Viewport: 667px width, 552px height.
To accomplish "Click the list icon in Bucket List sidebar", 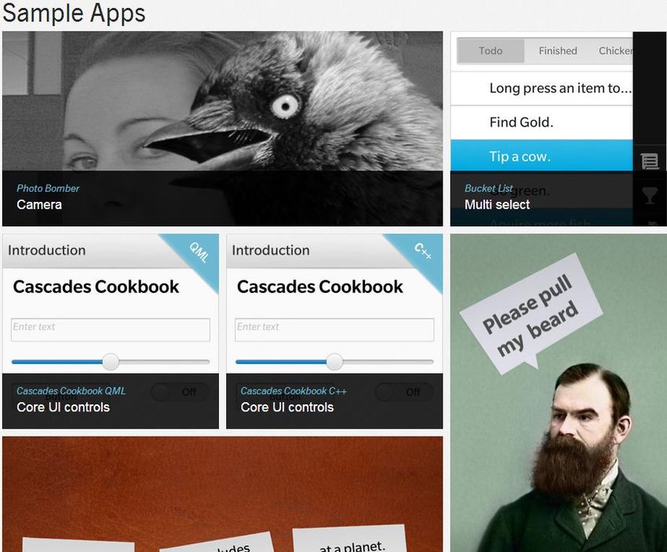I will 649,161.
